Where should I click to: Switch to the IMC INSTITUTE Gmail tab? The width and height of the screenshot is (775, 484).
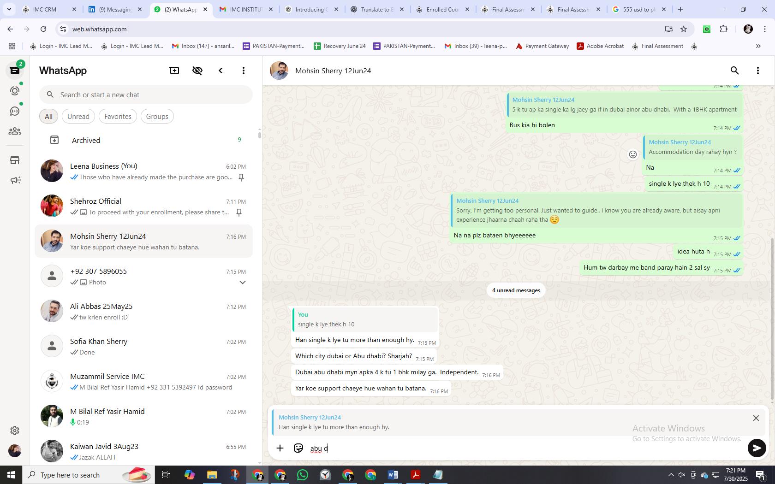coord(246,9)
